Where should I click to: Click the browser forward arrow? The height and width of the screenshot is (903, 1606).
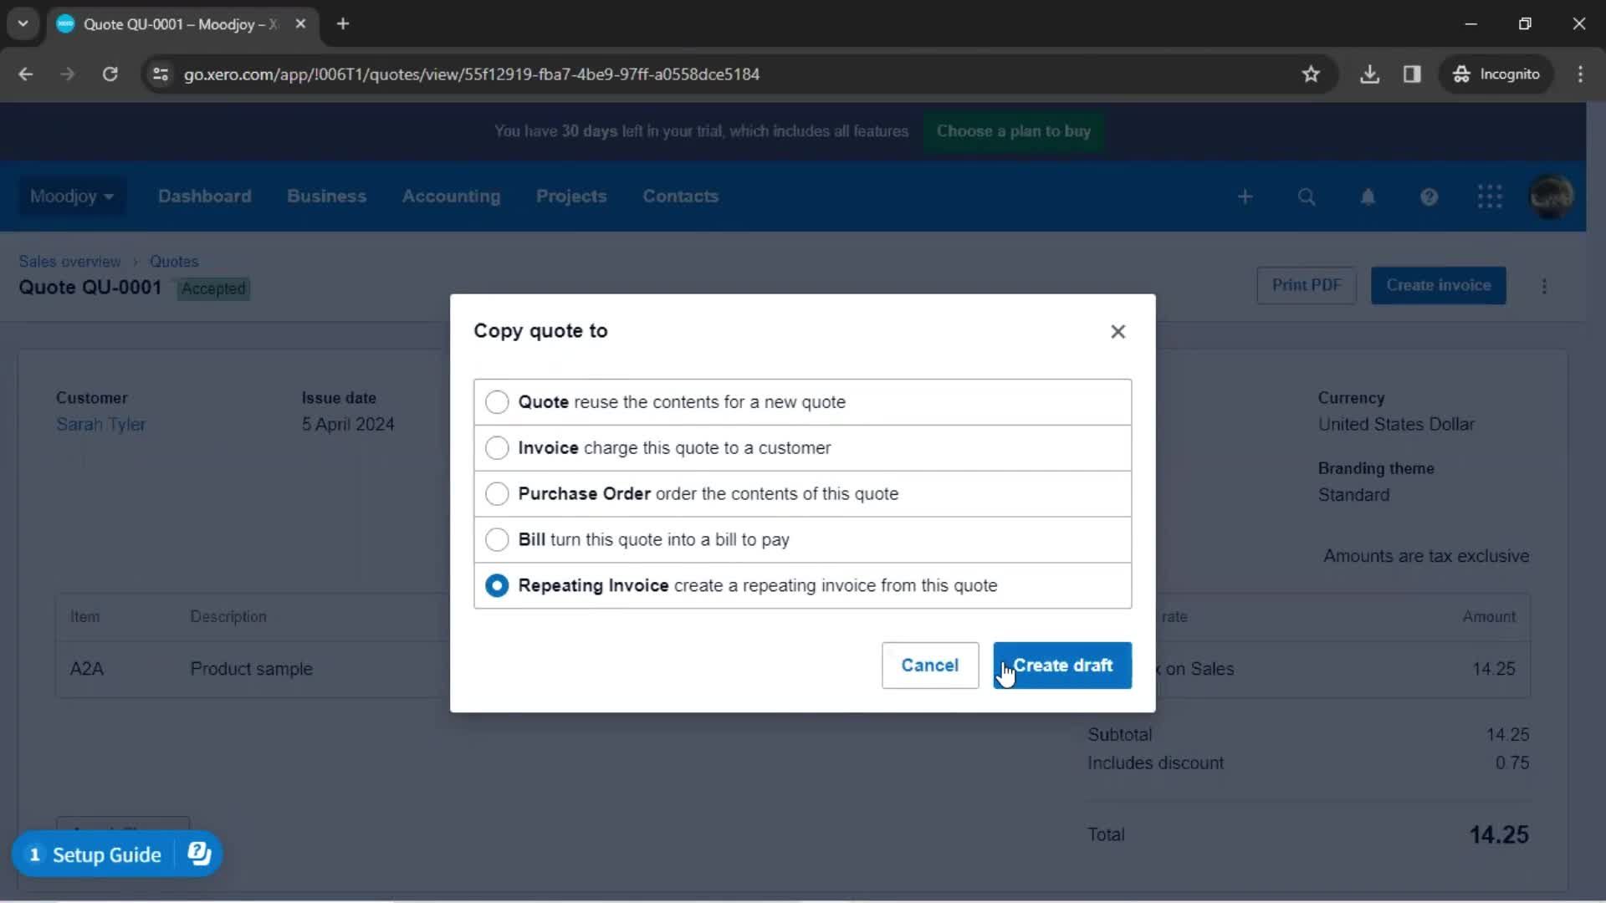tap(68, 74)
